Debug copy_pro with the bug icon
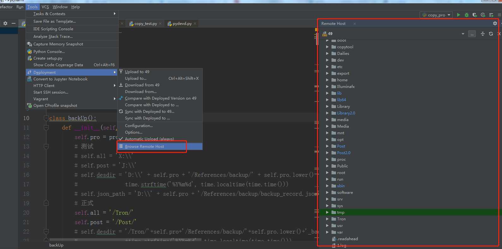This screenshot has height=249, width=502. coord(467,15)
